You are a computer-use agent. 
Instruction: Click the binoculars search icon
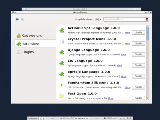click(x=147, y=19)
